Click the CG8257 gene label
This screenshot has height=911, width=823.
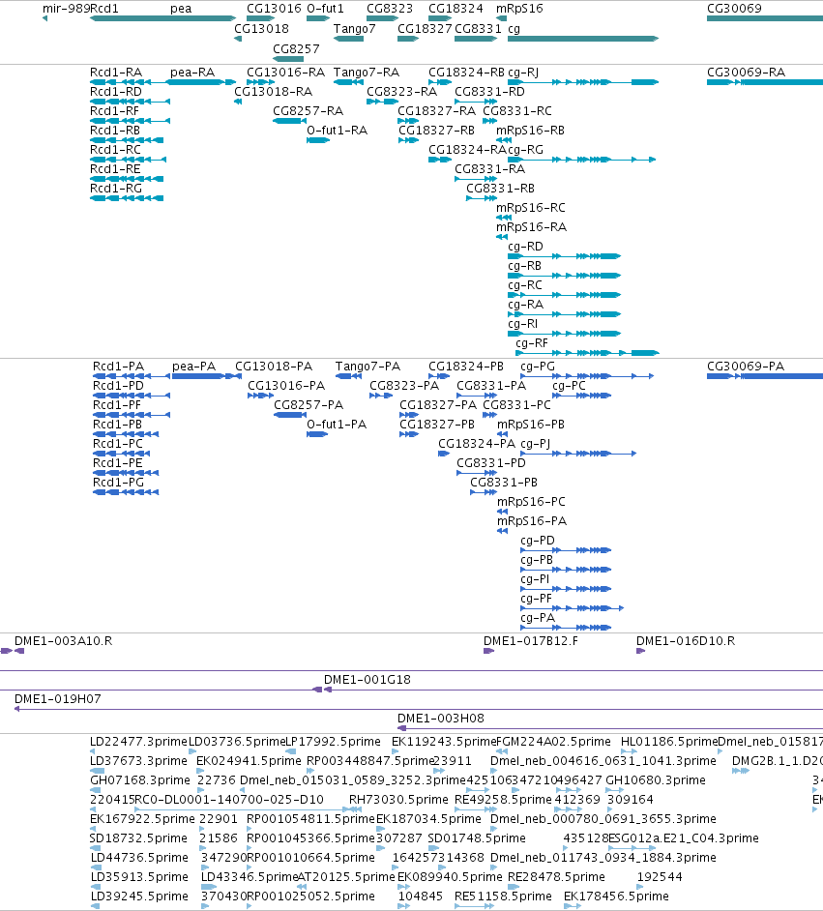[x=296, y=49]
